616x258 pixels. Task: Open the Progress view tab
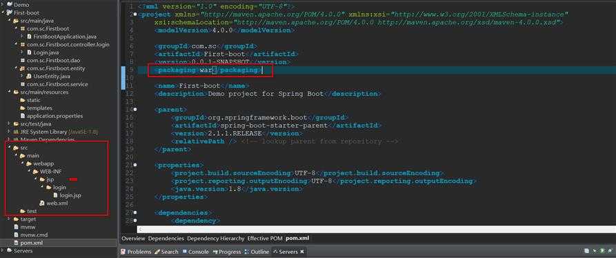pyautogui.click(x=226, y=252)
